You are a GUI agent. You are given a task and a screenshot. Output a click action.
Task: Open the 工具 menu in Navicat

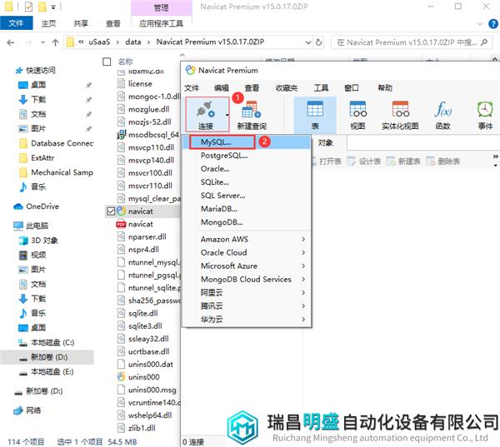(321, 87)
